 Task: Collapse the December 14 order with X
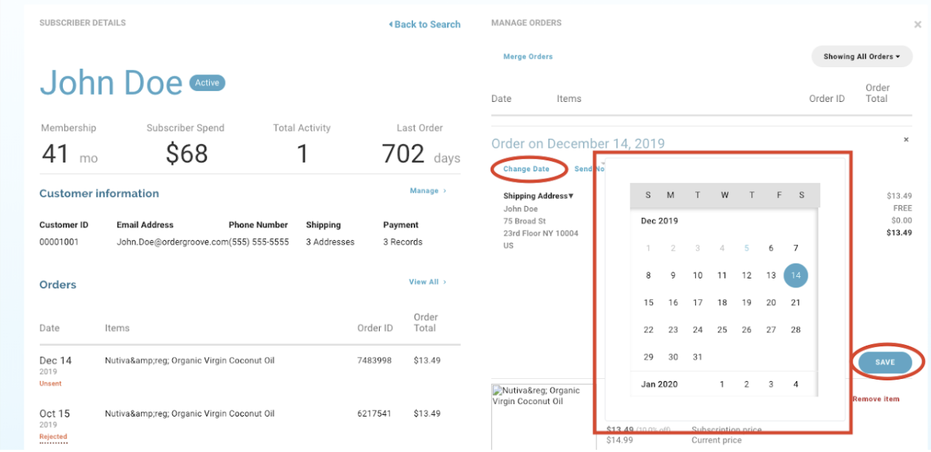click(906, 140)
